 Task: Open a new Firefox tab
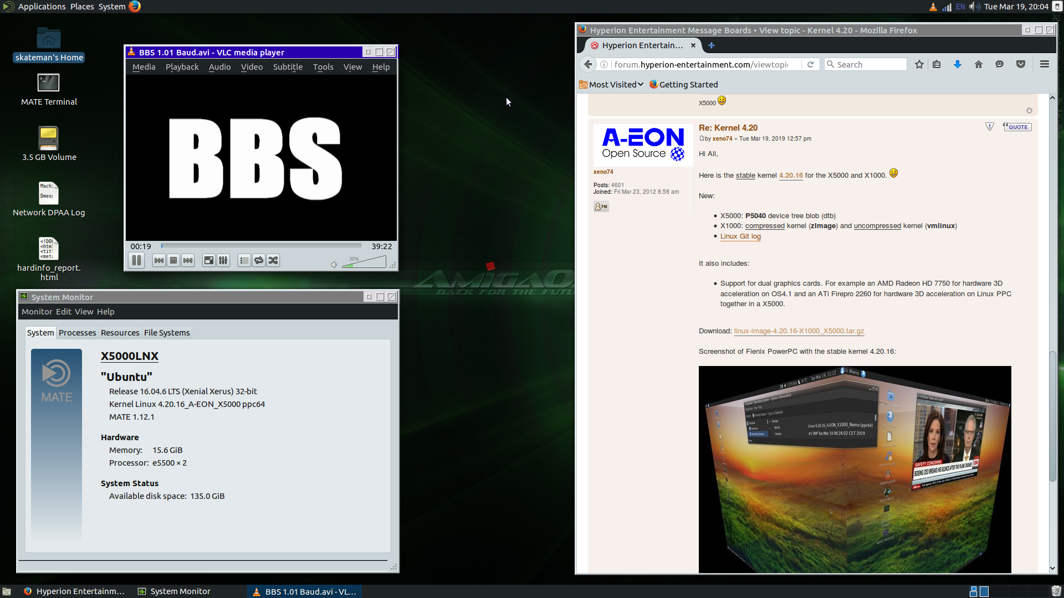coord(712,45)
